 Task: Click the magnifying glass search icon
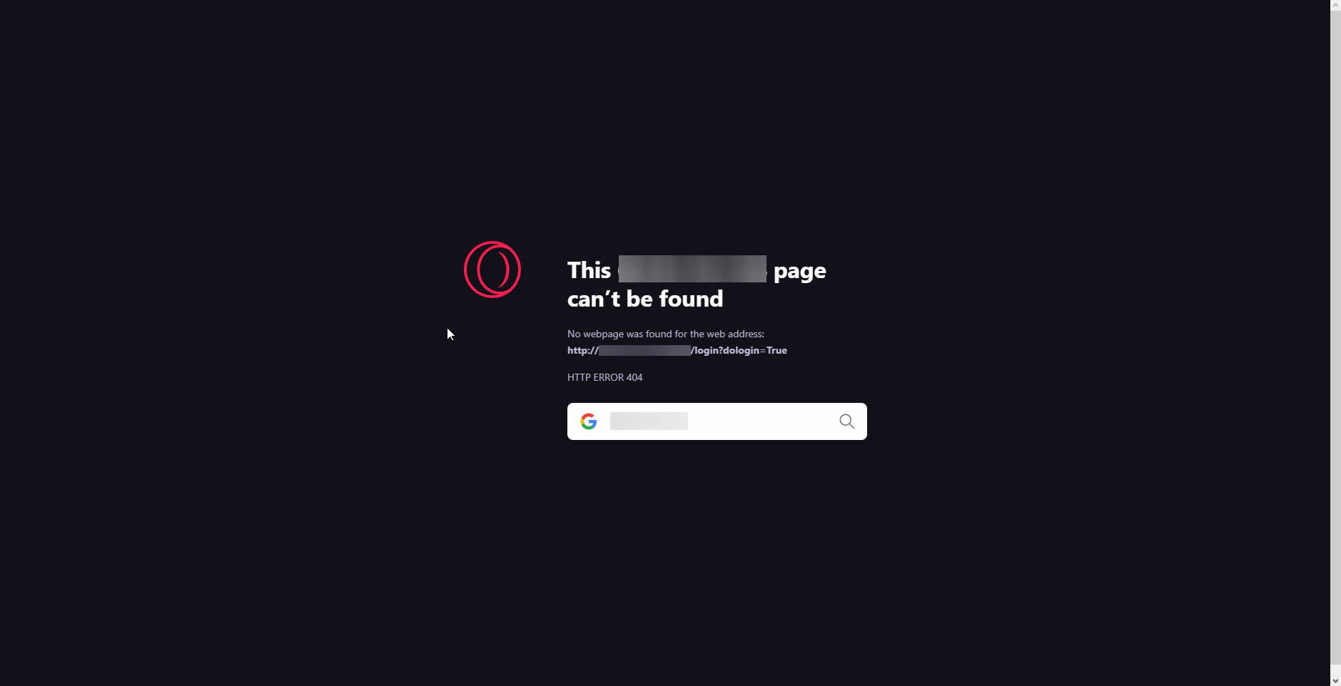[x=846, y=421]
